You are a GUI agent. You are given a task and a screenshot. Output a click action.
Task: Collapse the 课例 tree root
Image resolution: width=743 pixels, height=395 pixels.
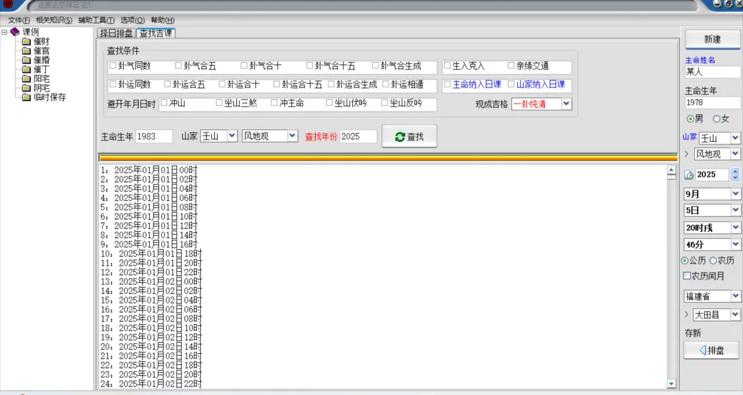pos(4,32)
